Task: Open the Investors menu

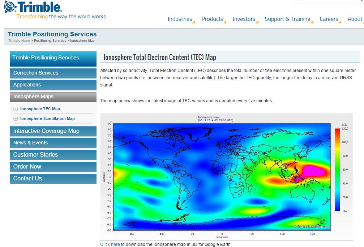Action: click(244, 19)
